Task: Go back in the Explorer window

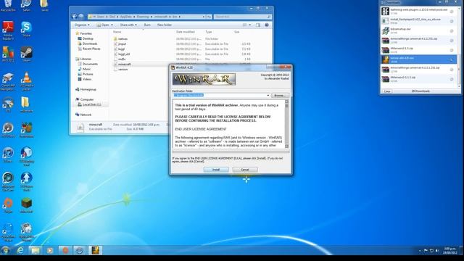Action: 75,17
